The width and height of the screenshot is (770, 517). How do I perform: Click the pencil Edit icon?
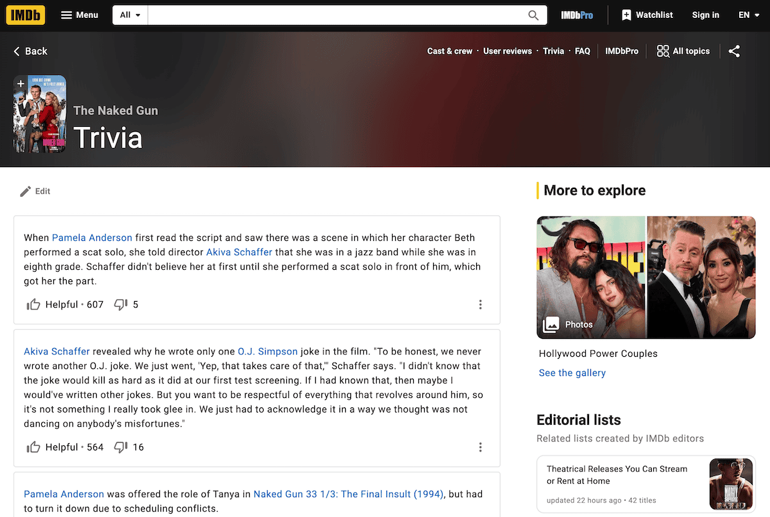coord(26,191)
